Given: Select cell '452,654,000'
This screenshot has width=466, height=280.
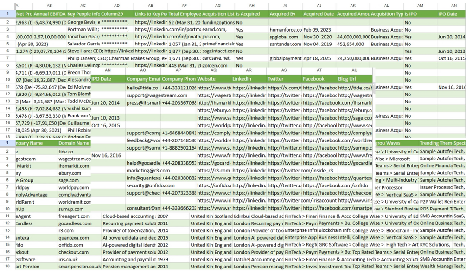Looking at the screenshot, I should [x=353, y=44].
